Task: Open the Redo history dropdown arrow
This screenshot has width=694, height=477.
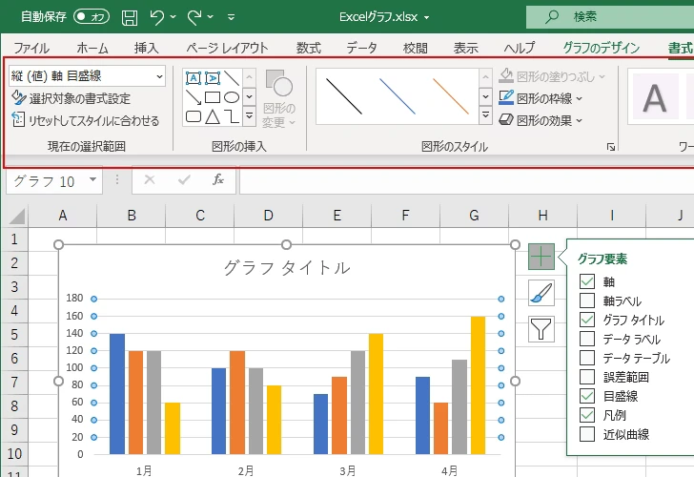Action: coord(211,17)
